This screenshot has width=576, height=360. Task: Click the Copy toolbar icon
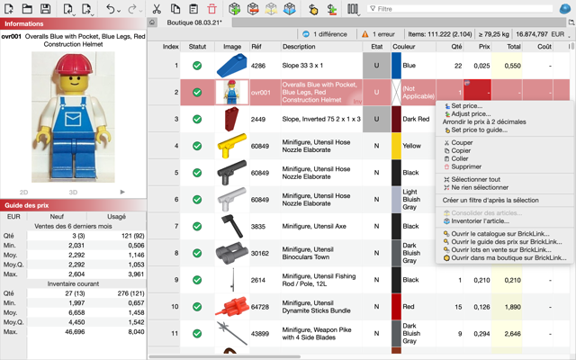175,8
